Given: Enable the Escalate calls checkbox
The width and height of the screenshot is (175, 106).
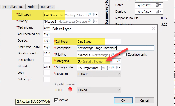Looking at the screenshot, I should [125, 54].
